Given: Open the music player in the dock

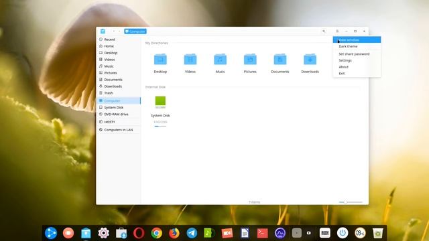Looking at the screenshot, I should 209,233.
